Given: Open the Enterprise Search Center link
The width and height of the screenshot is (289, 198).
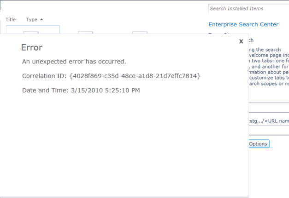Looking at the screenshot, I should coord(243,24).
